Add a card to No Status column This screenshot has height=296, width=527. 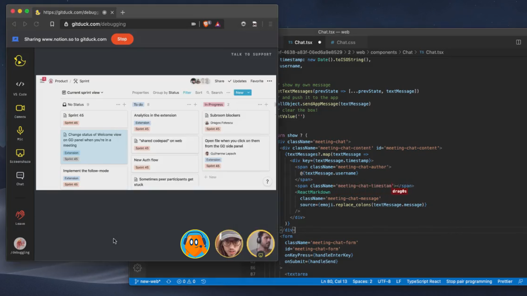click(x=124, y=104)
